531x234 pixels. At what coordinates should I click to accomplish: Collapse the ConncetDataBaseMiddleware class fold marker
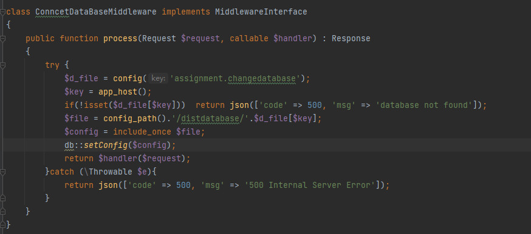click(x=2, y=12)
